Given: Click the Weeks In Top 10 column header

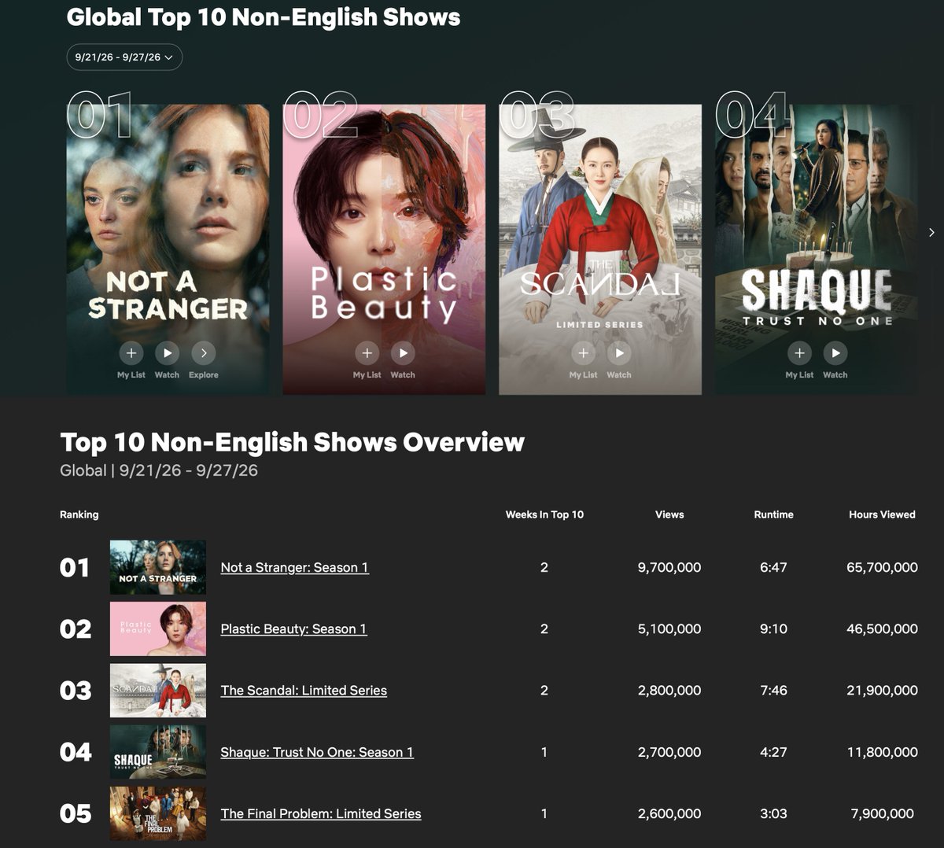Looking at the screenshot, I should coord(544,514).
